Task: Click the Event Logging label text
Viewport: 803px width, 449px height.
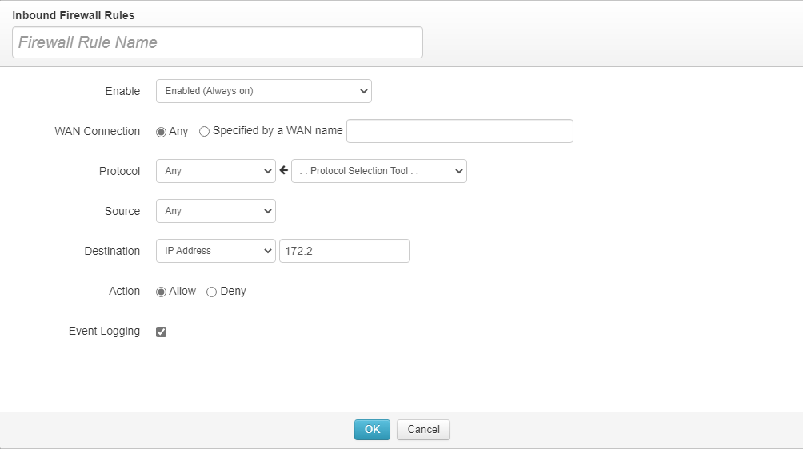Action: [104, 331]
